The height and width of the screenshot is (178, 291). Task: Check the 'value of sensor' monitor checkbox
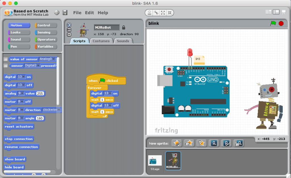(x=6, y=59)
